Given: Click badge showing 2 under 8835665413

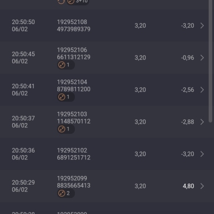Looking at the screenshot, I should click(66, 193).
